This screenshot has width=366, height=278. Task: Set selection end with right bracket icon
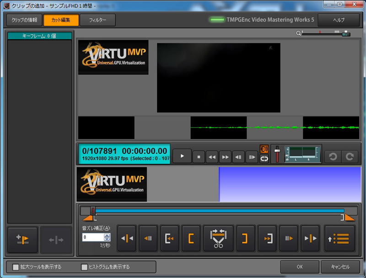coord(245,238)
